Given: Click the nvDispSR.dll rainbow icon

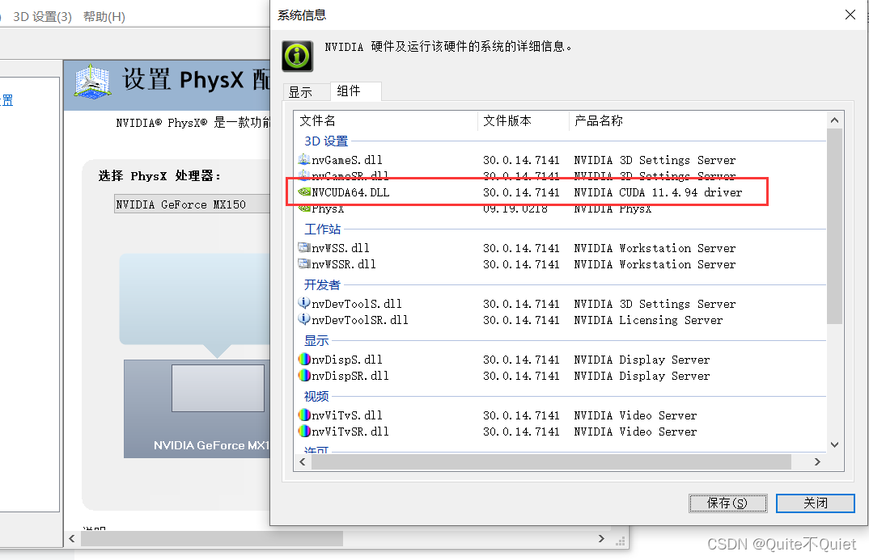Looking at the screenshot, I should pos(303,375).
